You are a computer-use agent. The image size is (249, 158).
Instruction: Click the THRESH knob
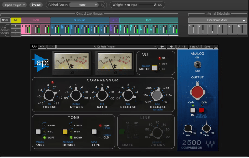[x=50, y=95]
